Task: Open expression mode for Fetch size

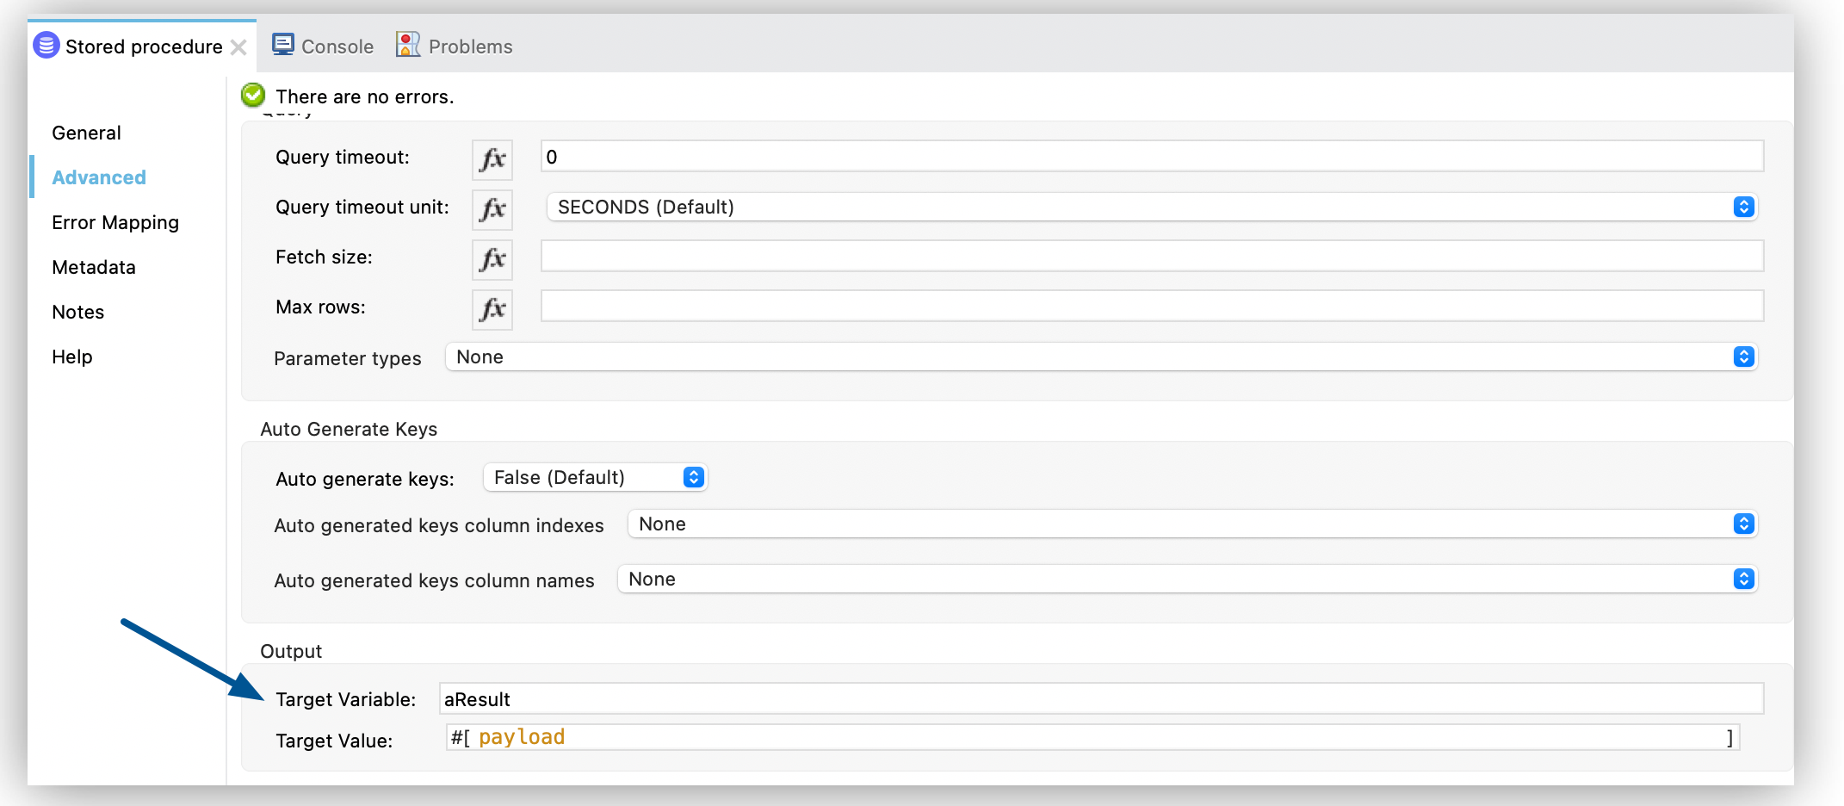Action: 492,258
